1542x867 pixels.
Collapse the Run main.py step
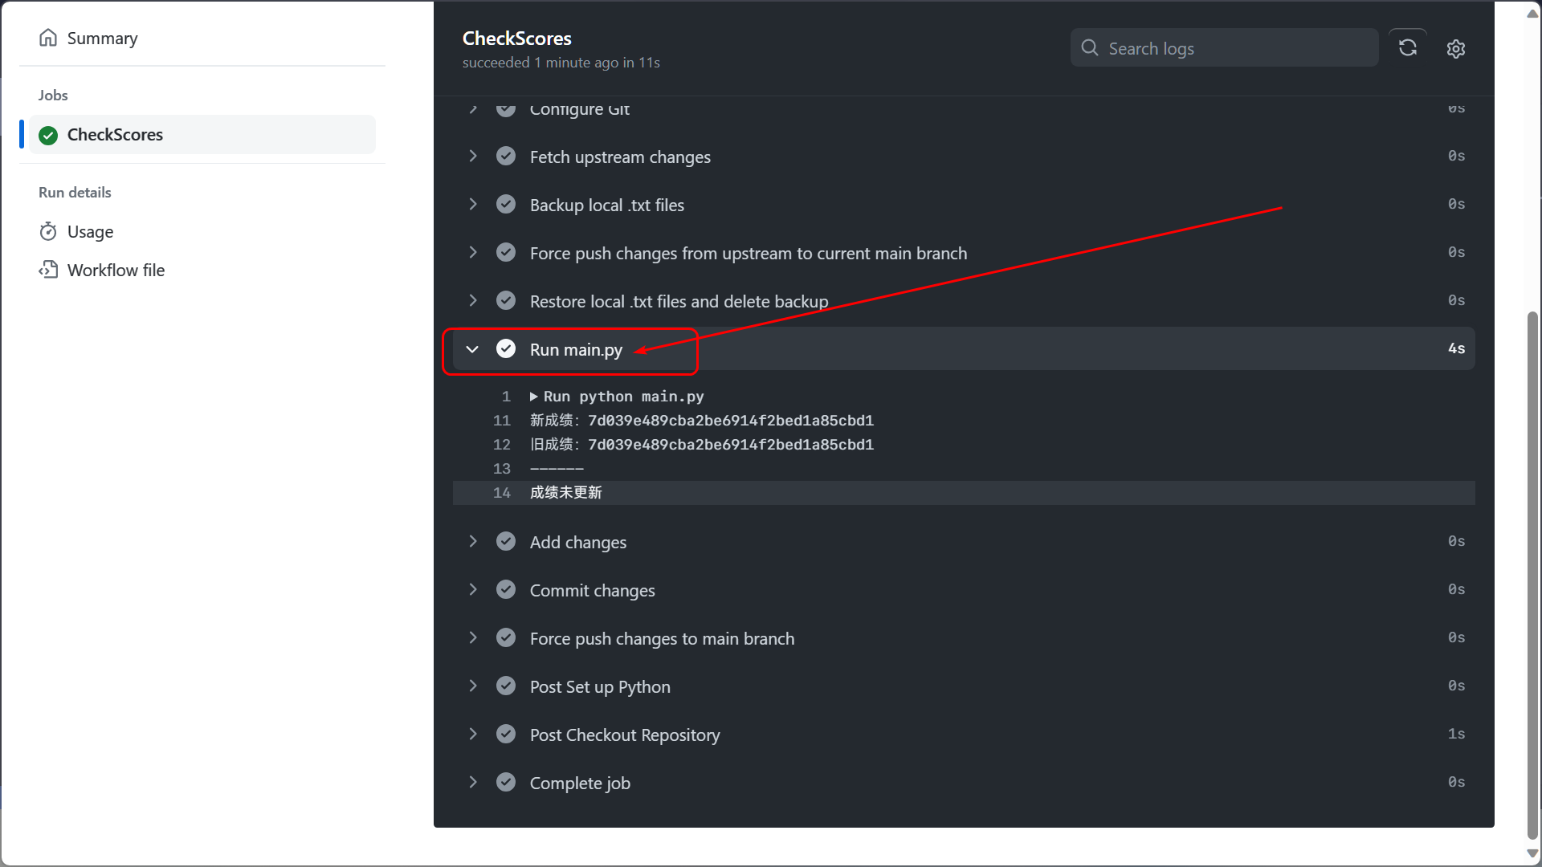coord(472,349)
